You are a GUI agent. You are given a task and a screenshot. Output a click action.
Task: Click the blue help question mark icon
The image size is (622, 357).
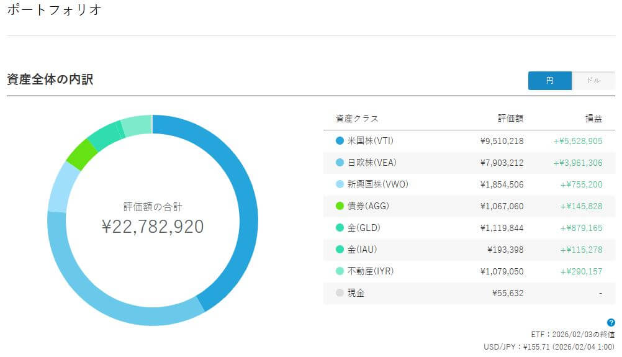tap(611, 322)
